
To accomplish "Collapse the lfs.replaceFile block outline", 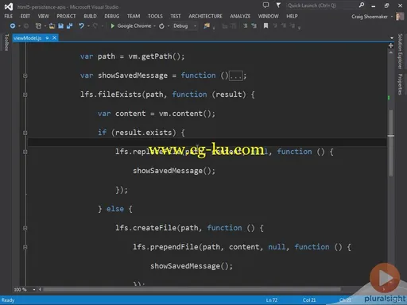I will [25, 152].
